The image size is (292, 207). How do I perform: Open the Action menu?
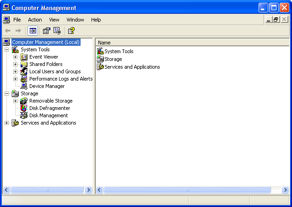tap(35, 20)
